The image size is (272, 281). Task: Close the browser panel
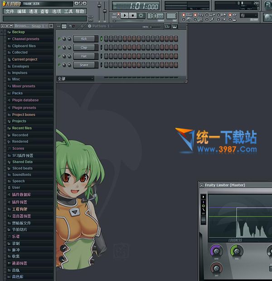click(x=51, y=26)
